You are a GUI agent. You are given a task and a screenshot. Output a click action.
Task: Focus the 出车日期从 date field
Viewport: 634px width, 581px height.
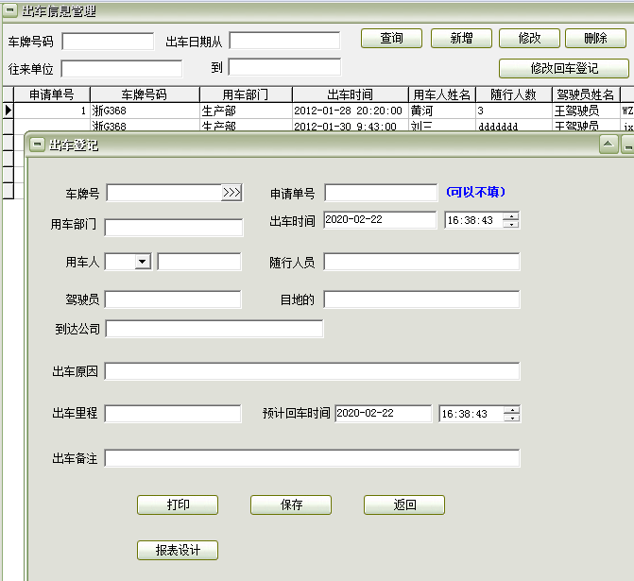pyautogui.click(x=284, y=41)
